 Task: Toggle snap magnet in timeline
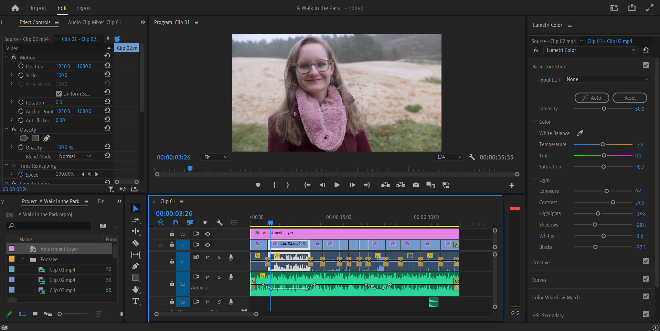(175, 222)
